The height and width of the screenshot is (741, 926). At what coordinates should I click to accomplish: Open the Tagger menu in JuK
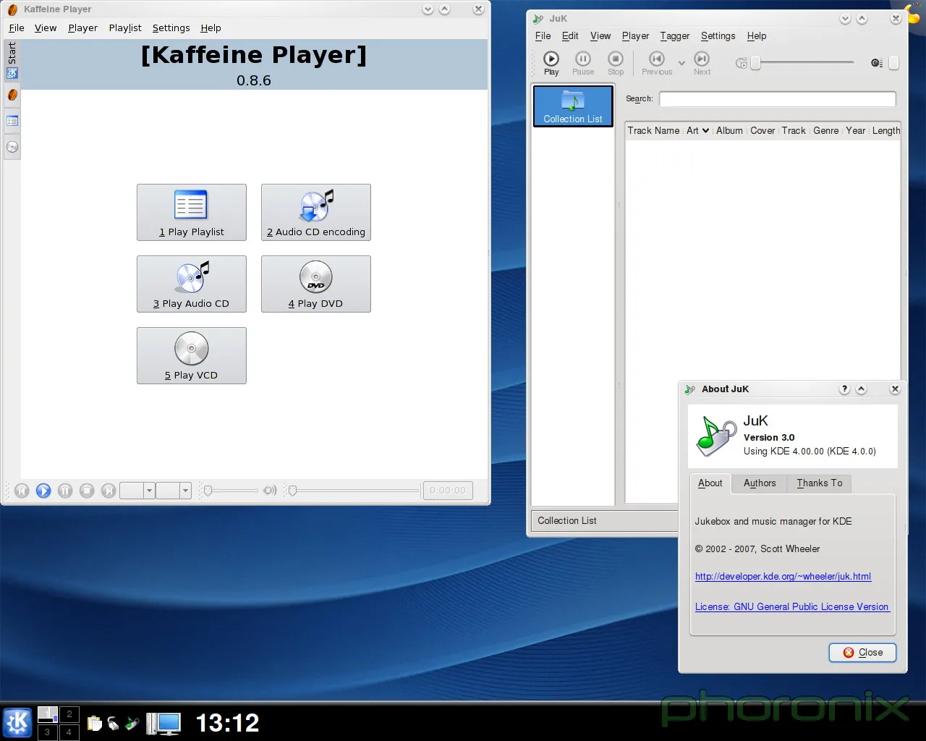[x=675, y=35]
